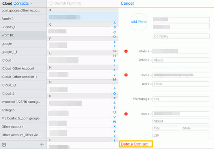This screenshot has height=149, width=214.
Task: Click Add Photo circle
Action: pyautogui.click(x=138, y=22)
